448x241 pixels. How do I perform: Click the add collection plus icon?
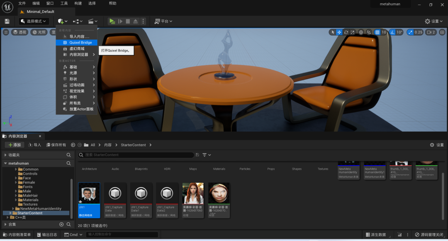pos(61,224)
